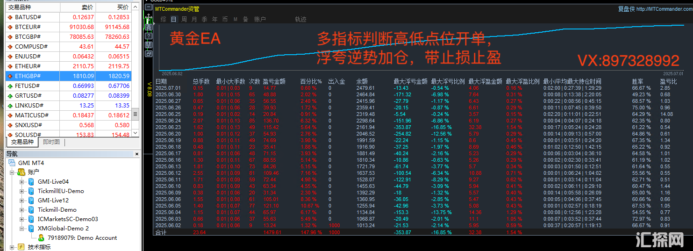Open the 轨迹 track view
Image resolution: width=693 pixels, height=251 pixels.
[x=301, y=19]
